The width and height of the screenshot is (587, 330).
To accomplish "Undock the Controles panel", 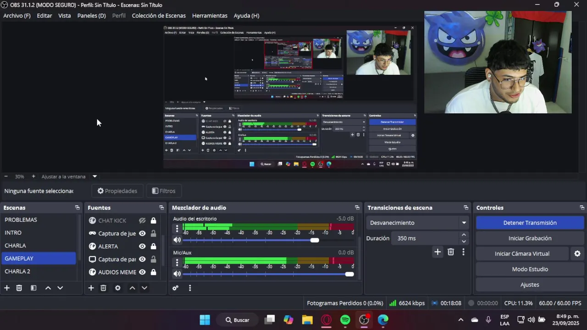I will coord(582,208).
